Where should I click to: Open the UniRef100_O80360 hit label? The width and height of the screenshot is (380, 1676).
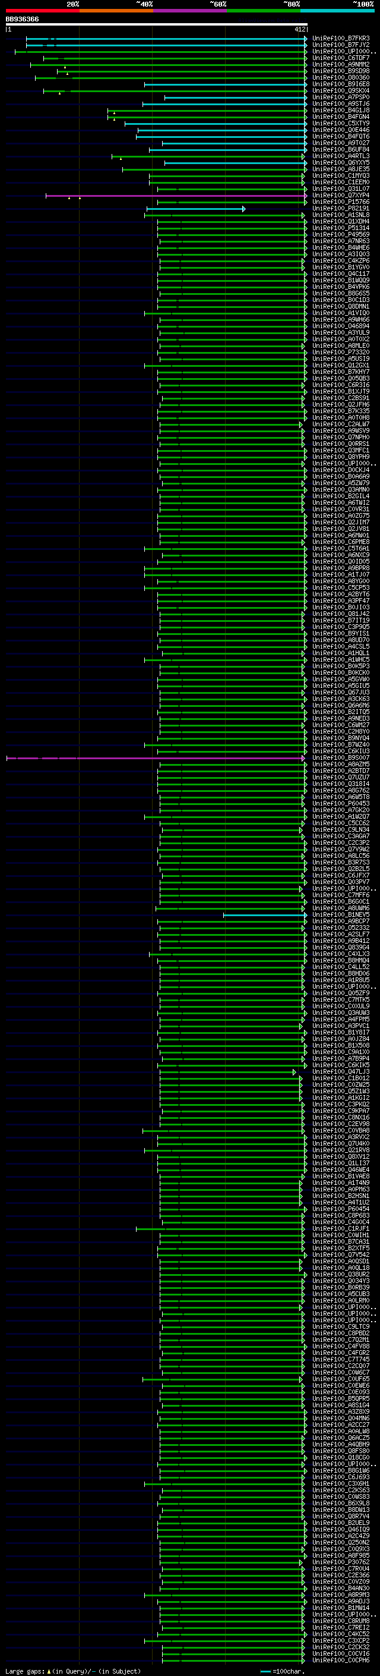coord(341,77)
